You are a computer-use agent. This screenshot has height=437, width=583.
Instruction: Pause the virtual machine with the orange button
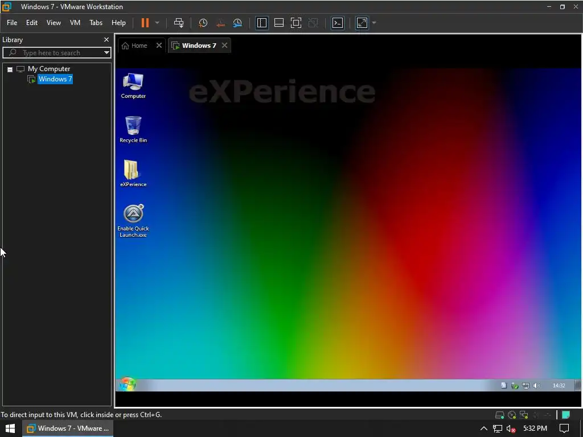pos(145,23)
